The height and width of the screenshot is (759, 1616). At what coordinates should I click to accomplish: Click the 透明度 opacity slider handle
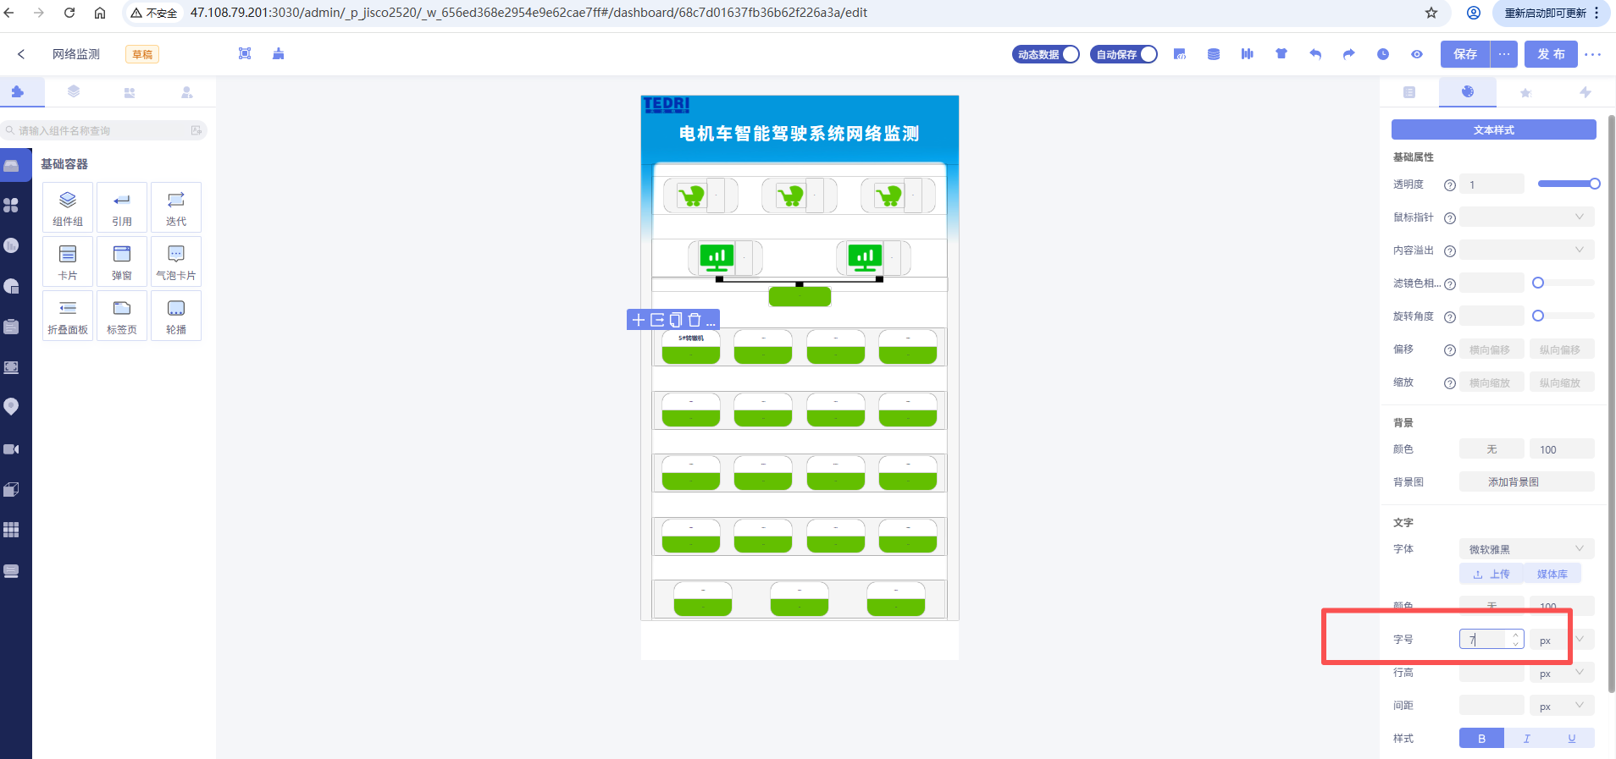pos(1595,184)
